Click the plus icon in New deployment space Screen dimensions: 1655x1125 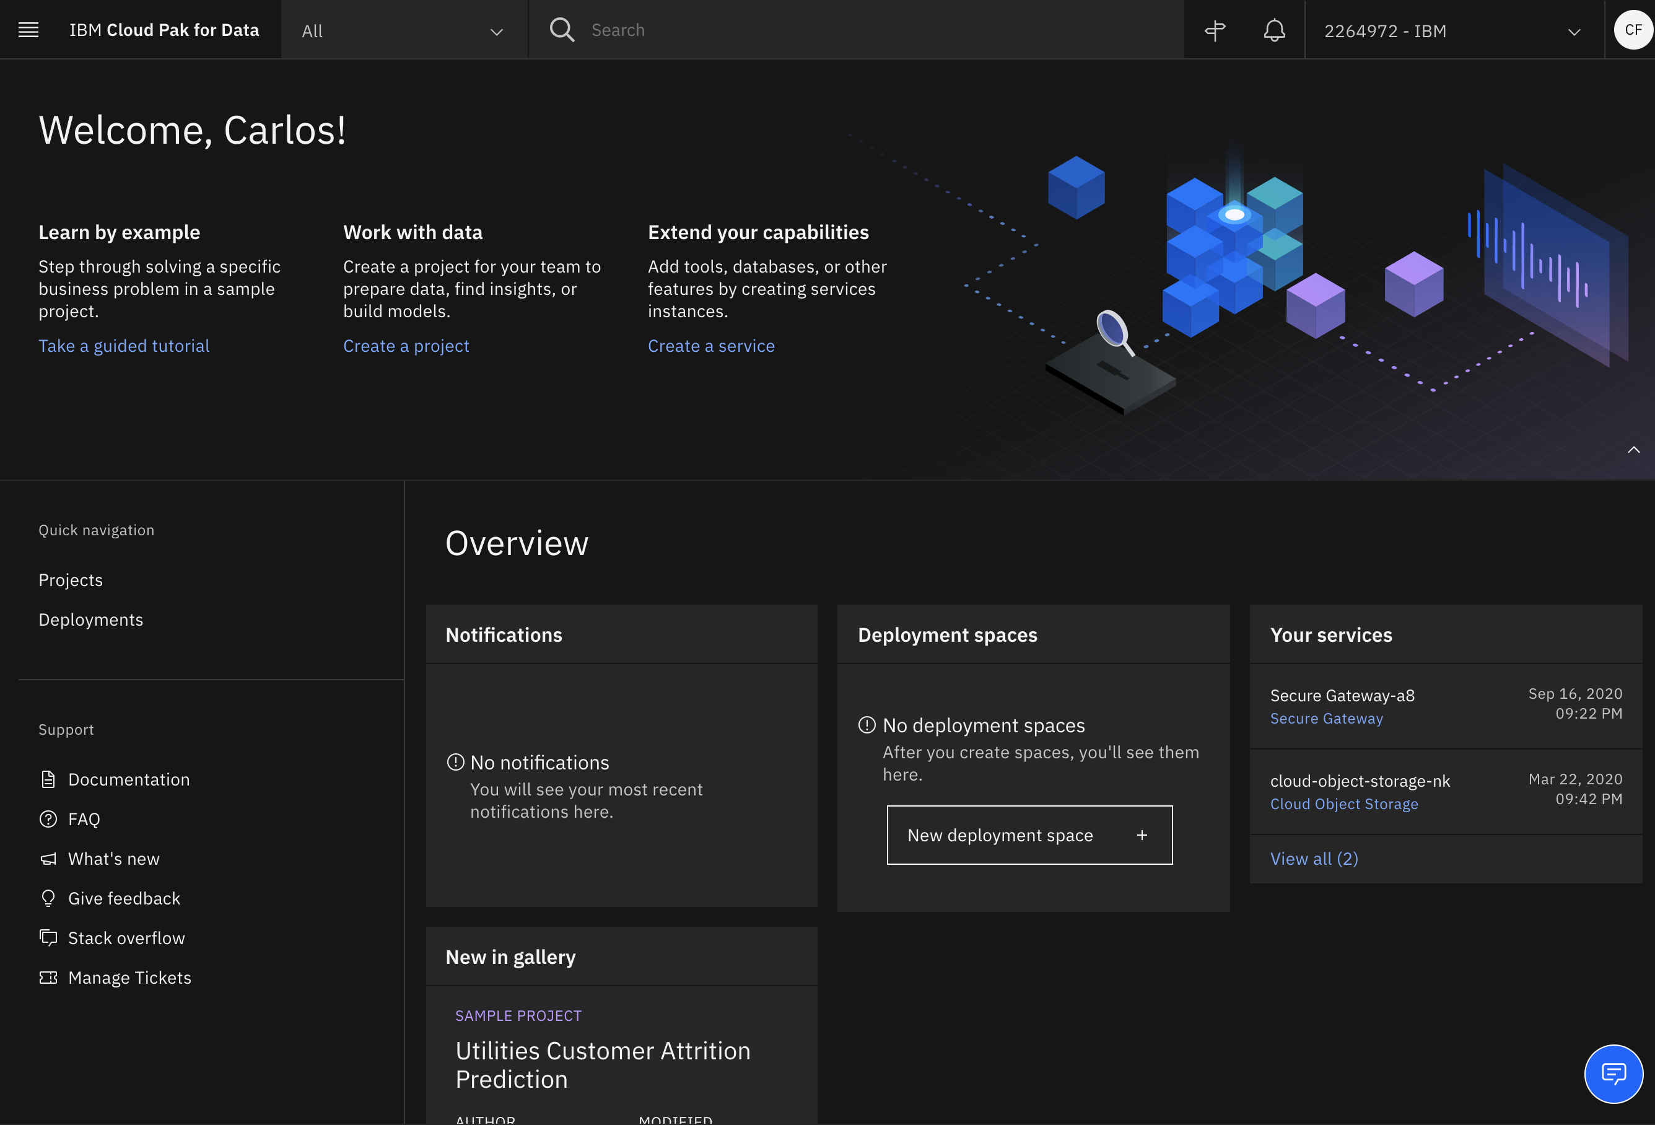coord(1142,835)
